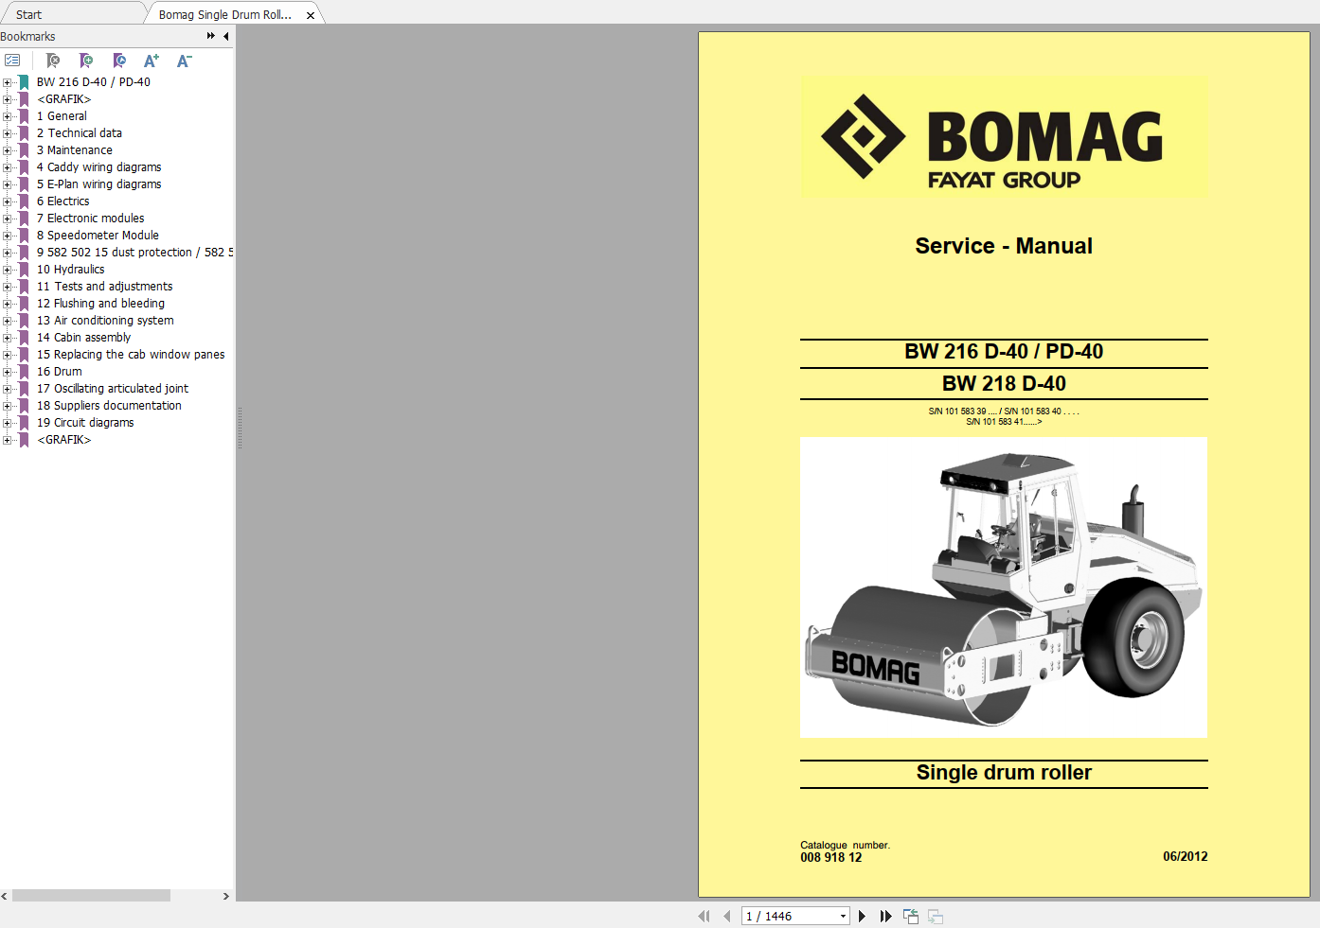Open bookmark 17 Oscillating articulated joint
The width and height of the screenshot is (1320, 928).
click(x=112, y=389)
